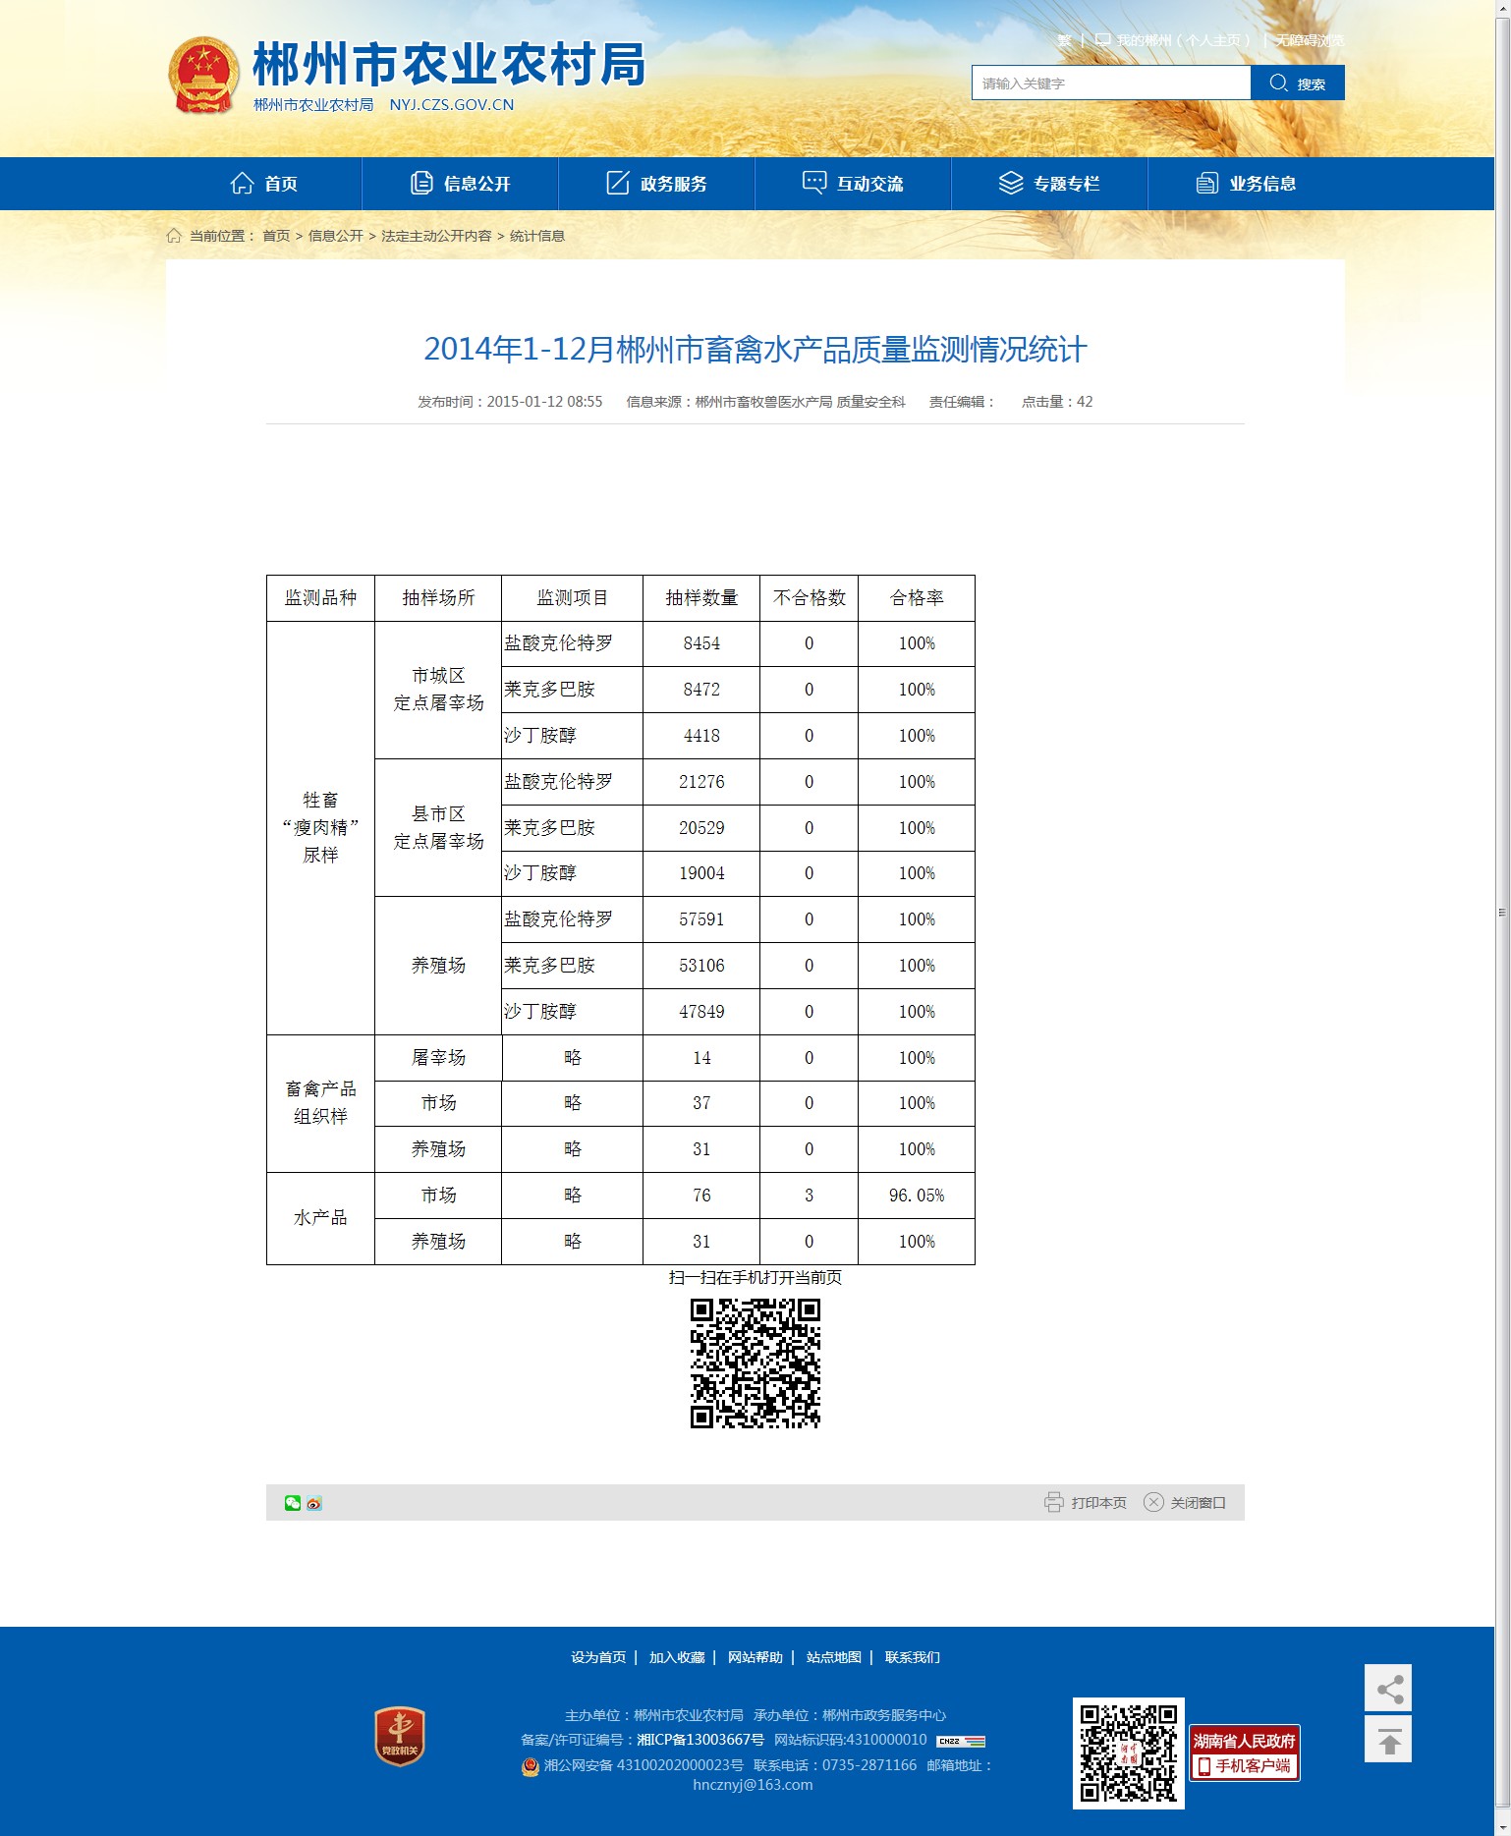Open the 信息公开 navigation menu item
This screenshot has width=1511, height=1836.
point(460,184)
